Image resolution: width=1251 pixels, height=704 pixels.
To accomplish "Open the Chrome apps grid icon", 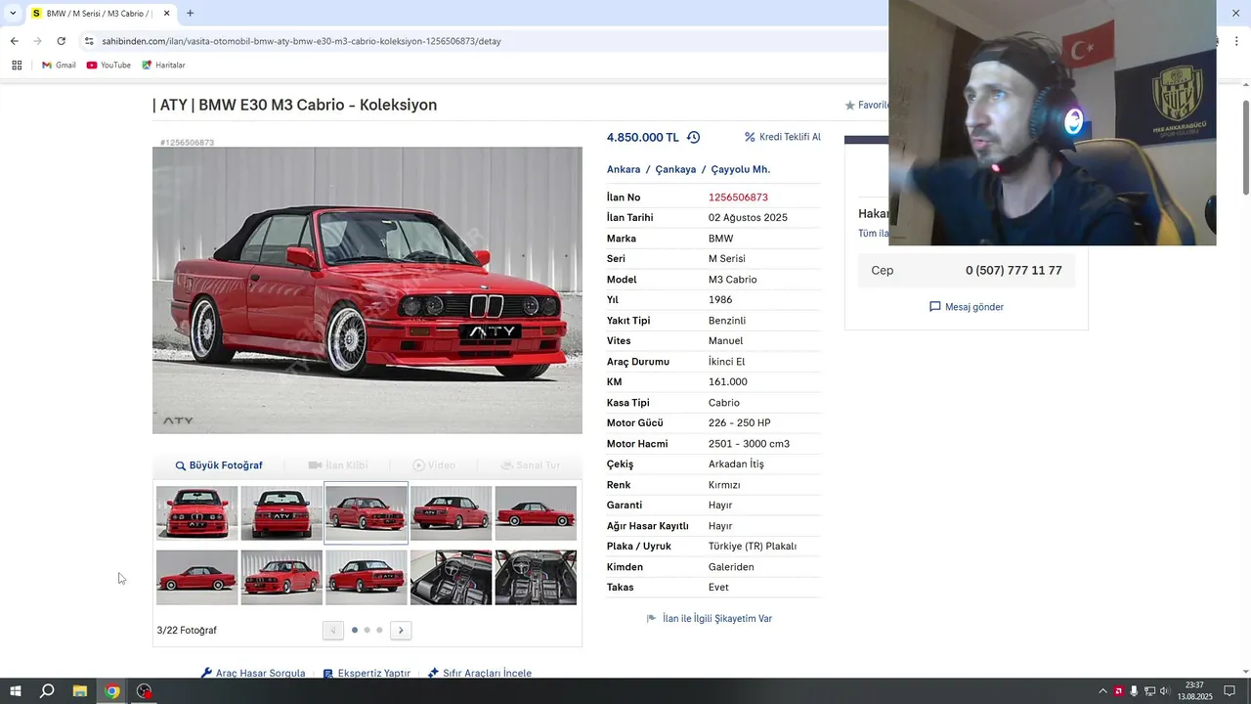I will tap(17, 66).
